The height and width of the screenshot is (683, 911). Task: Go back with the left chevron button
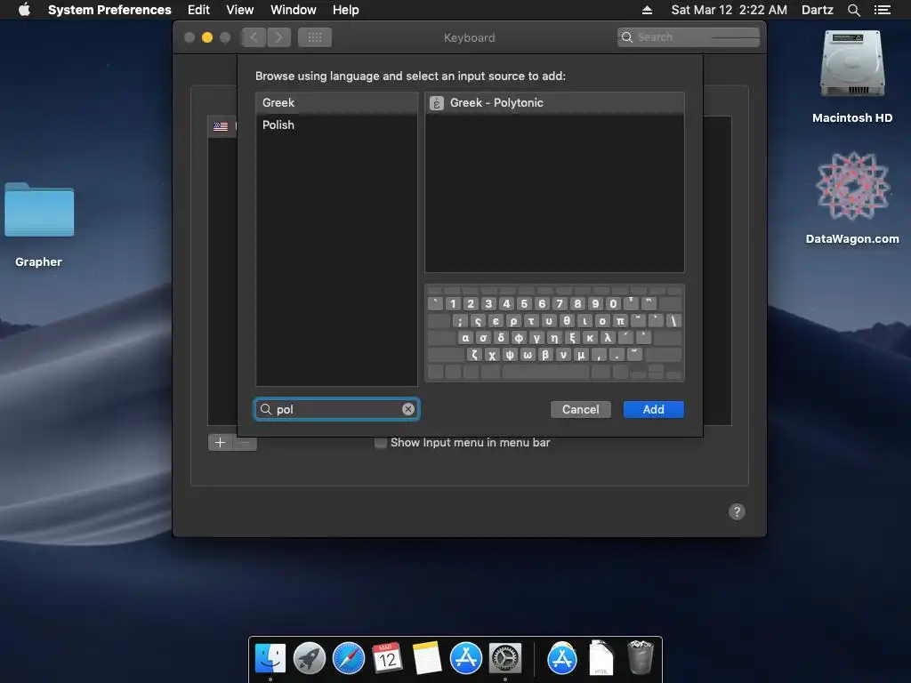point(254,37)
